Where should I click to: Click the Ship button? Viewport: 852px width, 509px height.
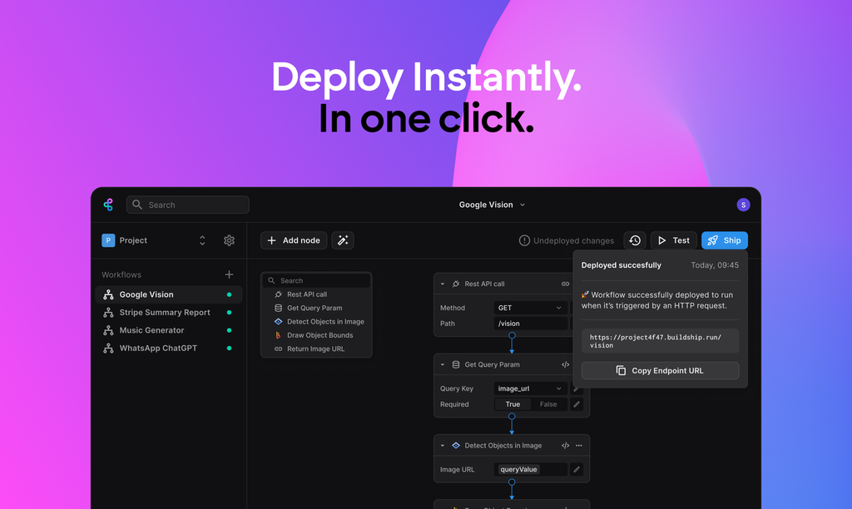click(725, 240)
